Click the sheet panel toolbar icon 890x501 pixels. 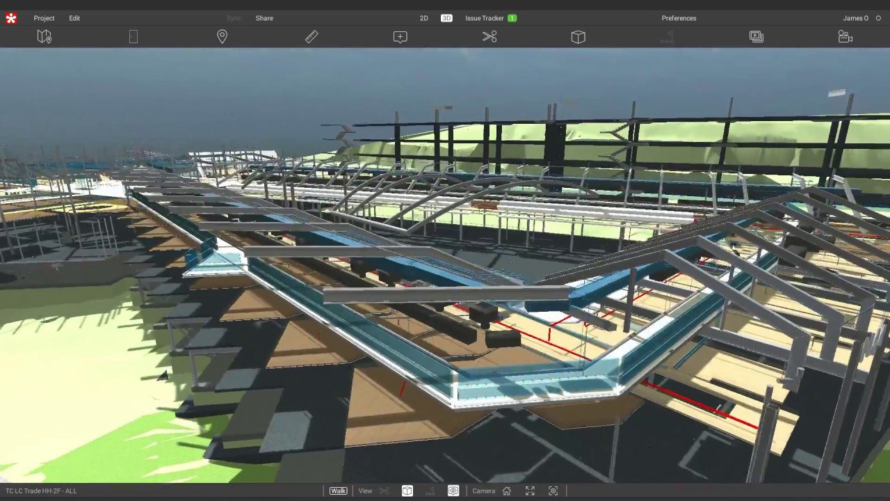tap(133, 37)
